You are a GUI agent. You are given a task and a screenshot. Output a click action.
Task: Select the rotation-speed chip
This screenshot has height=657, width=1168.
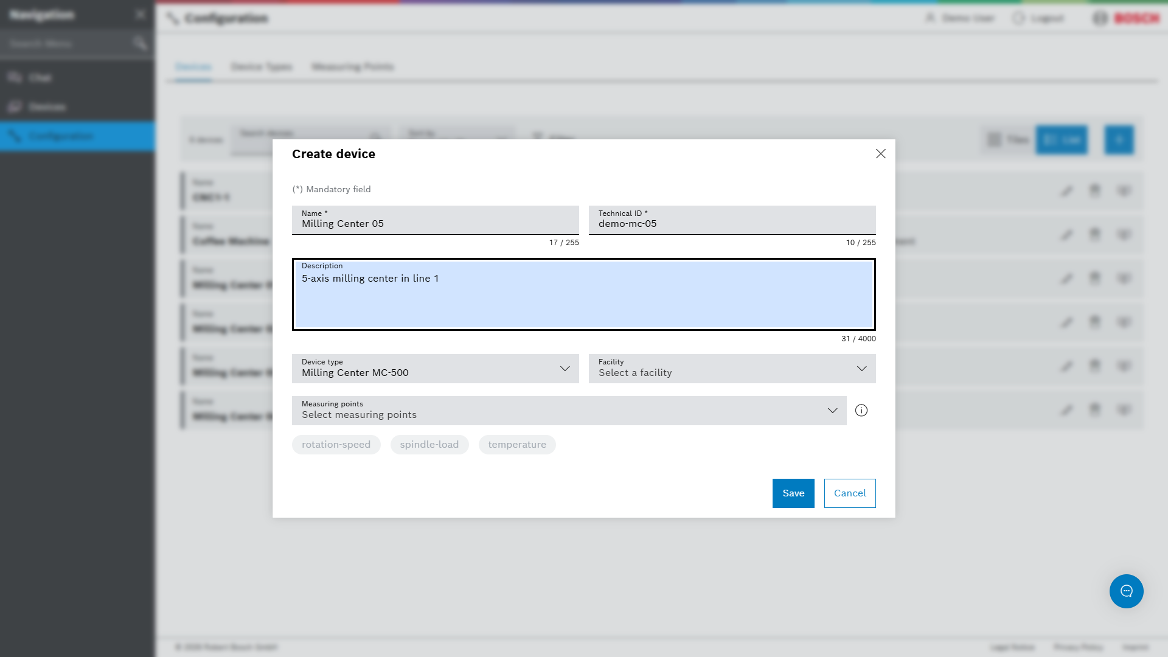point(336,445)
